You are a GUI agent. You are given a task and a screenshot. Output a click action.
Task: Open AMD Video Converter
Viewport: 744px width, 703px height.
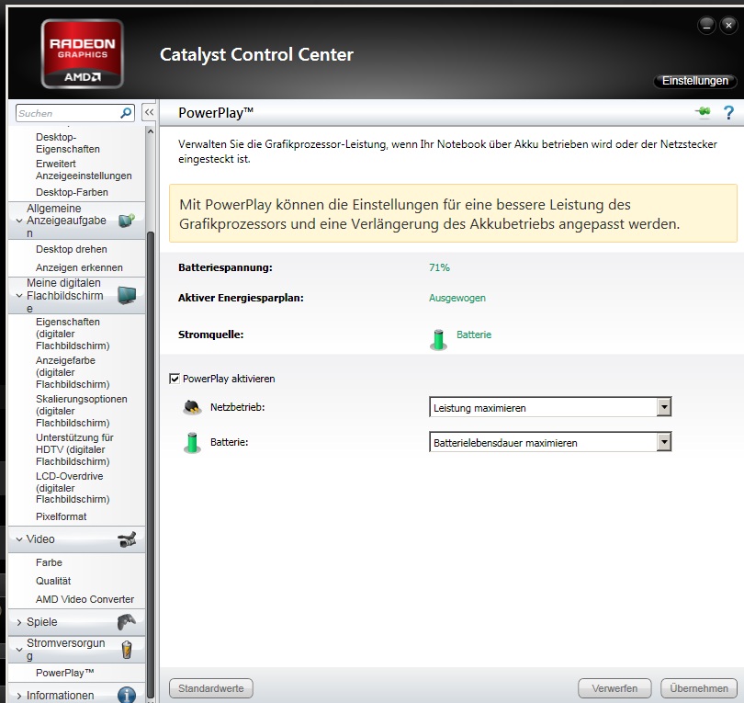(x=85, y=599)
